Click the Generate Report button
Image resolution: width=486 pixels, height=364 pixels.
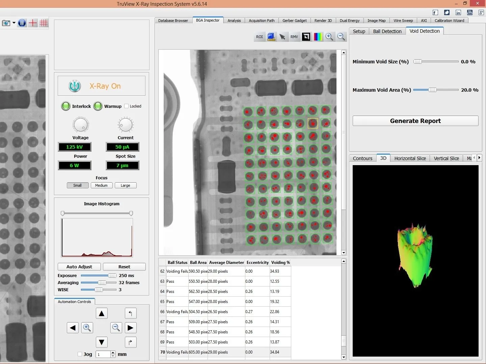(x=415, y=121)
